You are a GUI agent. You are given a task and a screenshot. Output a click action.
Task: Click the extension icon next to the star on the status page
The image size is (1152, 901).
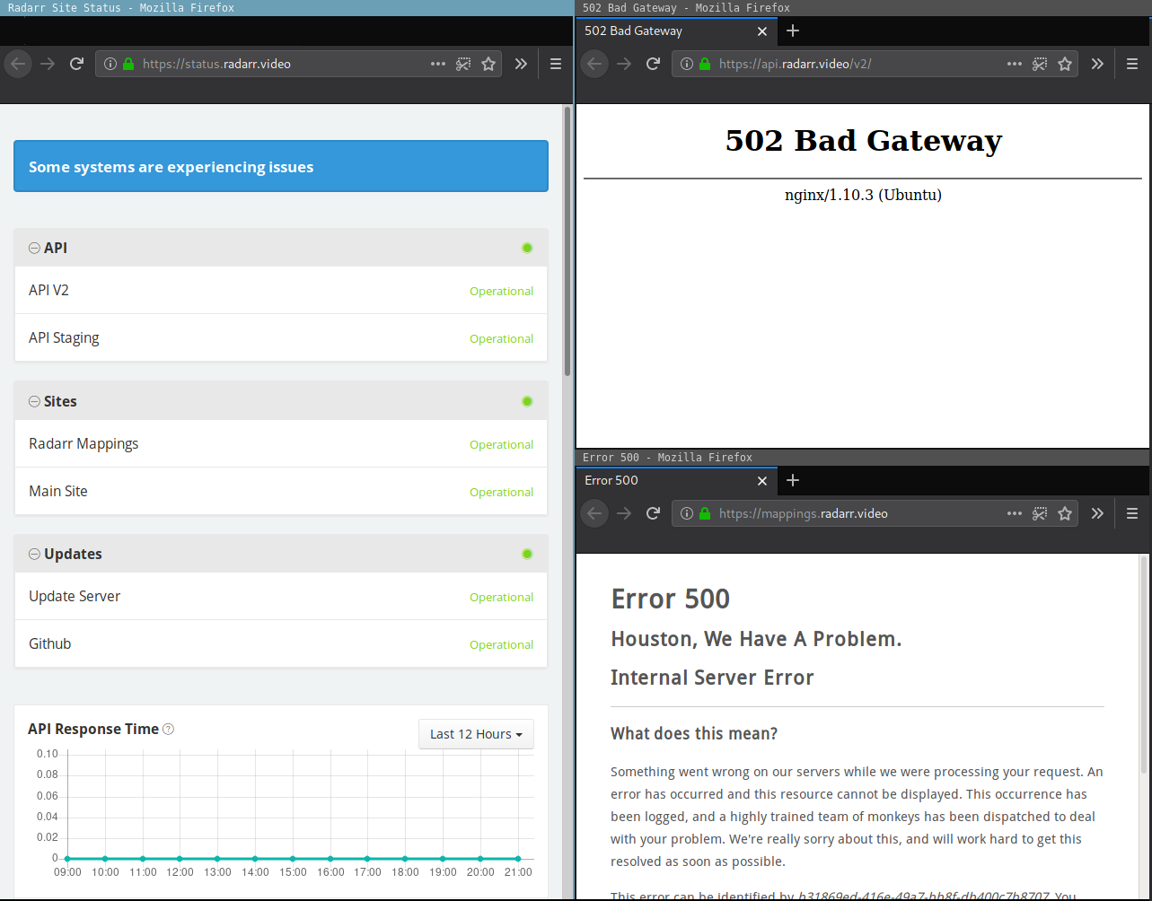(x=462, y=64)
